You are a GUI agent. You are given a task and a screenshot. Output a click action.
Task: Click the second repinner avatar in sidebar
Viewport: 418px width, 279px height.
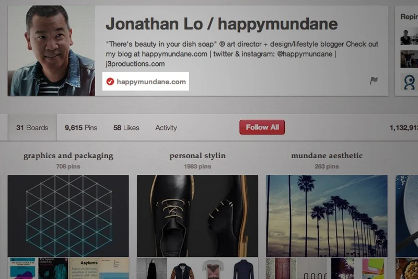tap(409, 59)
